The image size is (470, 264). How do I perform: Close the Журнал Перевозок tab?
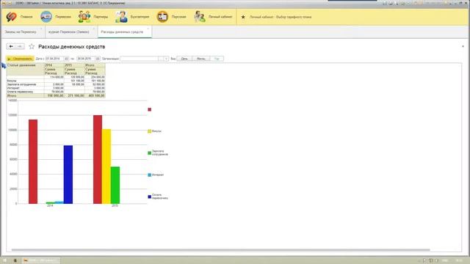(94, 29)
